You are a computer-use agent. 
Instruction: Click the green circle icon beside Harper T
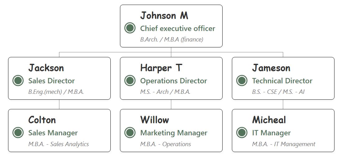[130, 81]
